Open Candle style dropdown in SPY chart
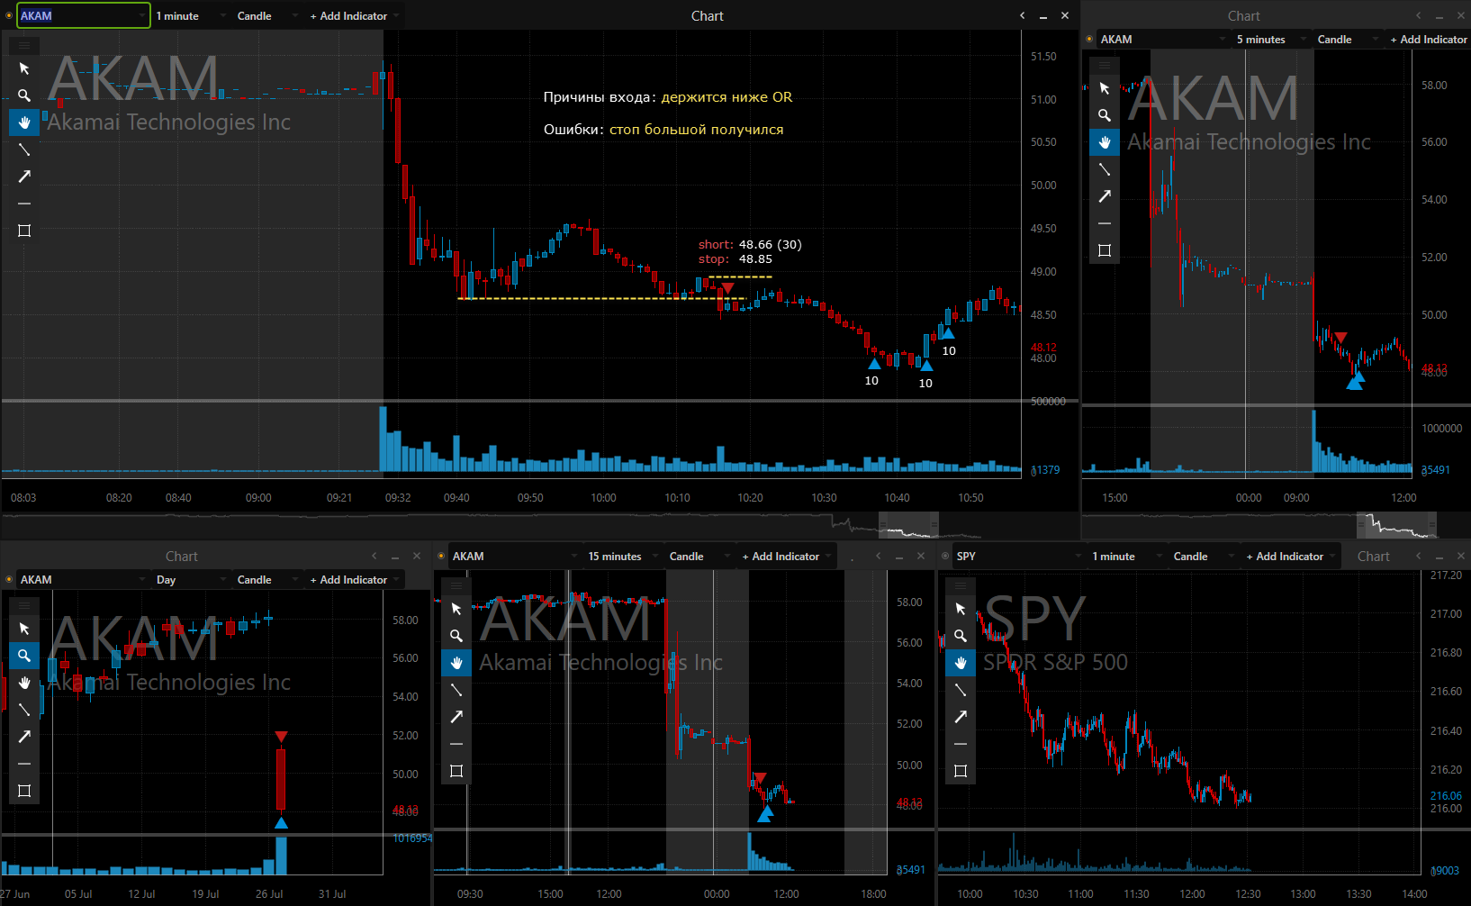Viewport: 1471px width, 906px height. [x=1204, y=556]
